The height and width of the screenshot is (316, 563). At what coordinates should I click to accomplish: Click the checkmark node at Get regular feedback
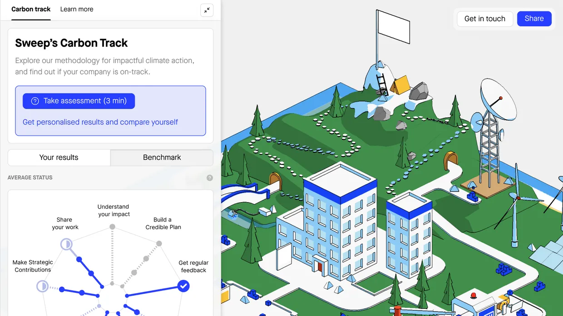[183, 286]
